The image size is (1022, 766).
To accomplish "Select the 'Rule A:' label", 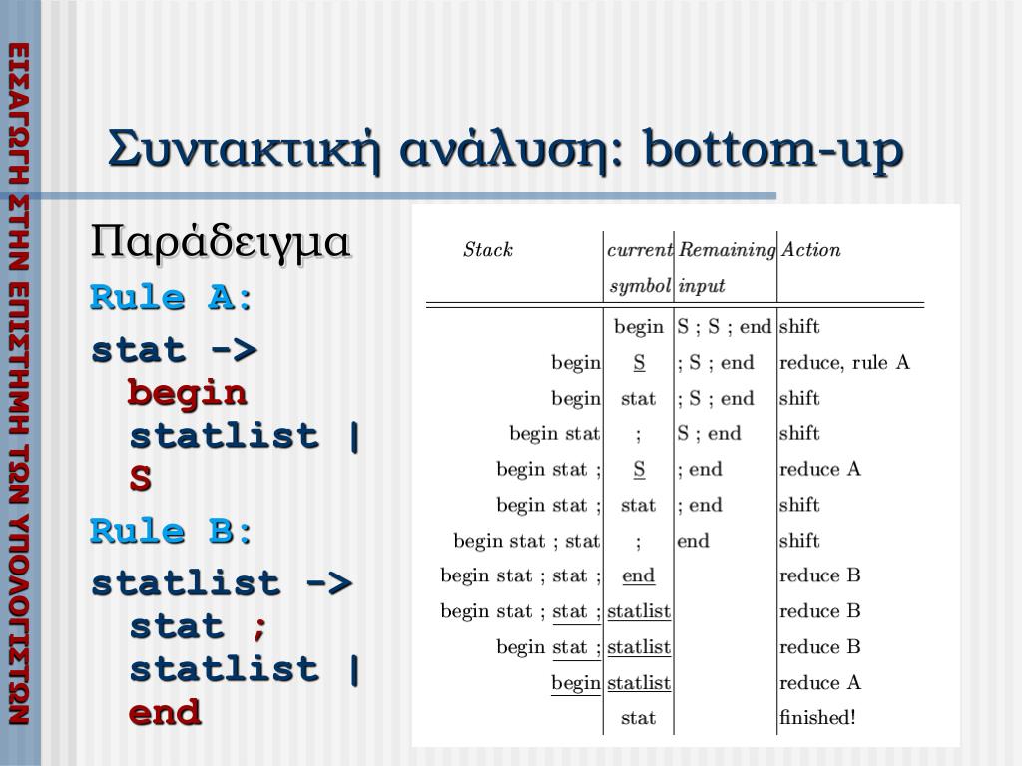I will point(171,298).
